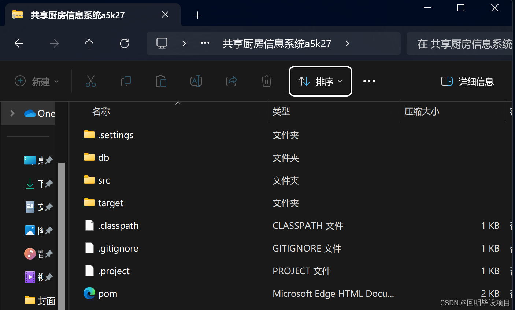The width and height of the screenshot is (515, 310).
Task: Open a new tab with the plus button
Action: (x=197, y=15)
